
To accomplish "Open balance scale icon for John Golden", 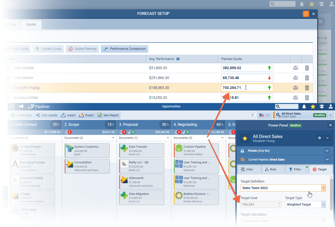I will (296, 68).
